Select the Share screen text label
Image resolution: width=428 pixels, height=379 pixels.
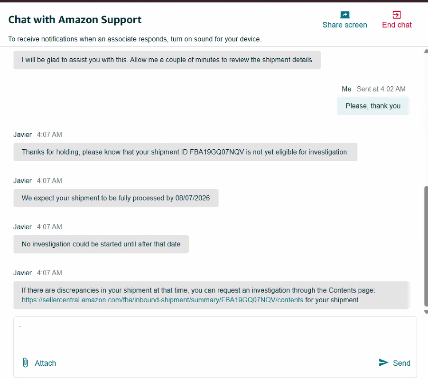(x=345, y=25)
